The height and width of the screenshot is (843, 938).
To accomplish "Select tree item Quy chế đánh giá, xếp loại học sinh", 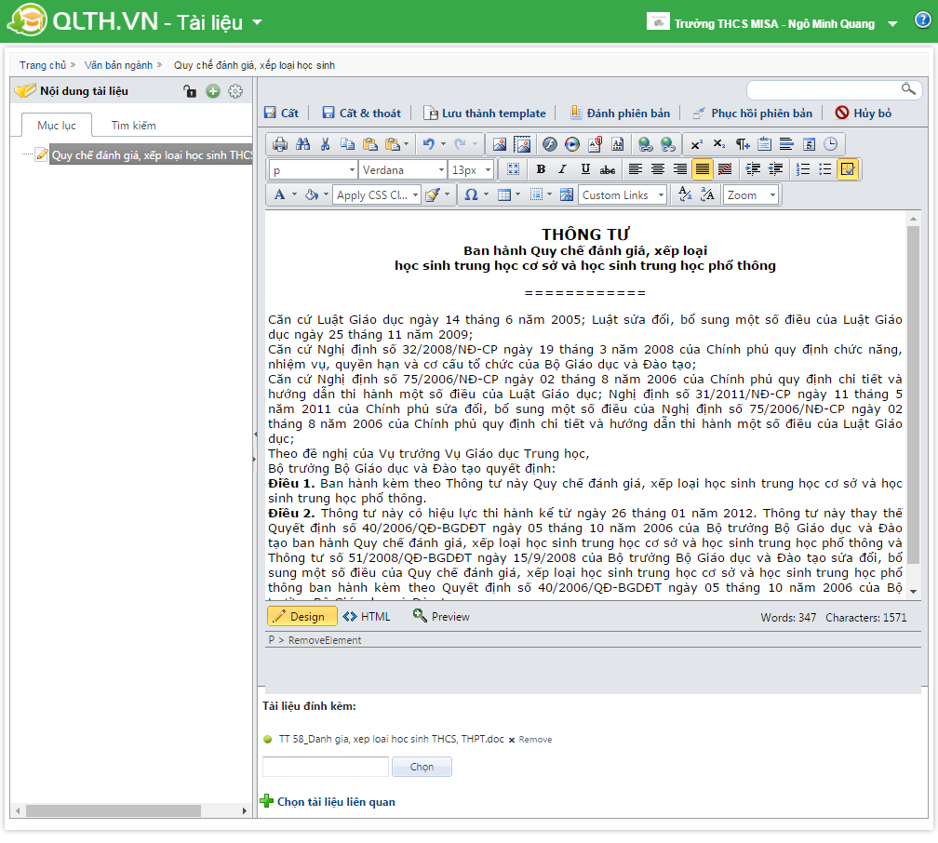I will [x=151, y=155].
